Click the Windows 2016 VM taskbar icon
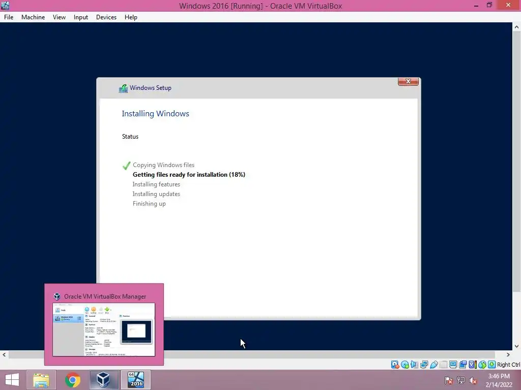The width and height of the screenshot is (521, 390). click(x=135, y=380)
